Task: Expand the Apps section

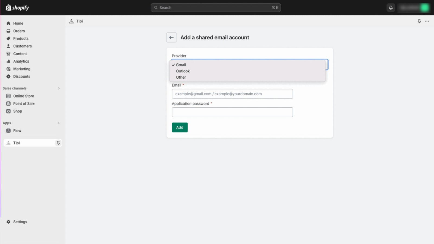Action: click(x=59, y=123)
